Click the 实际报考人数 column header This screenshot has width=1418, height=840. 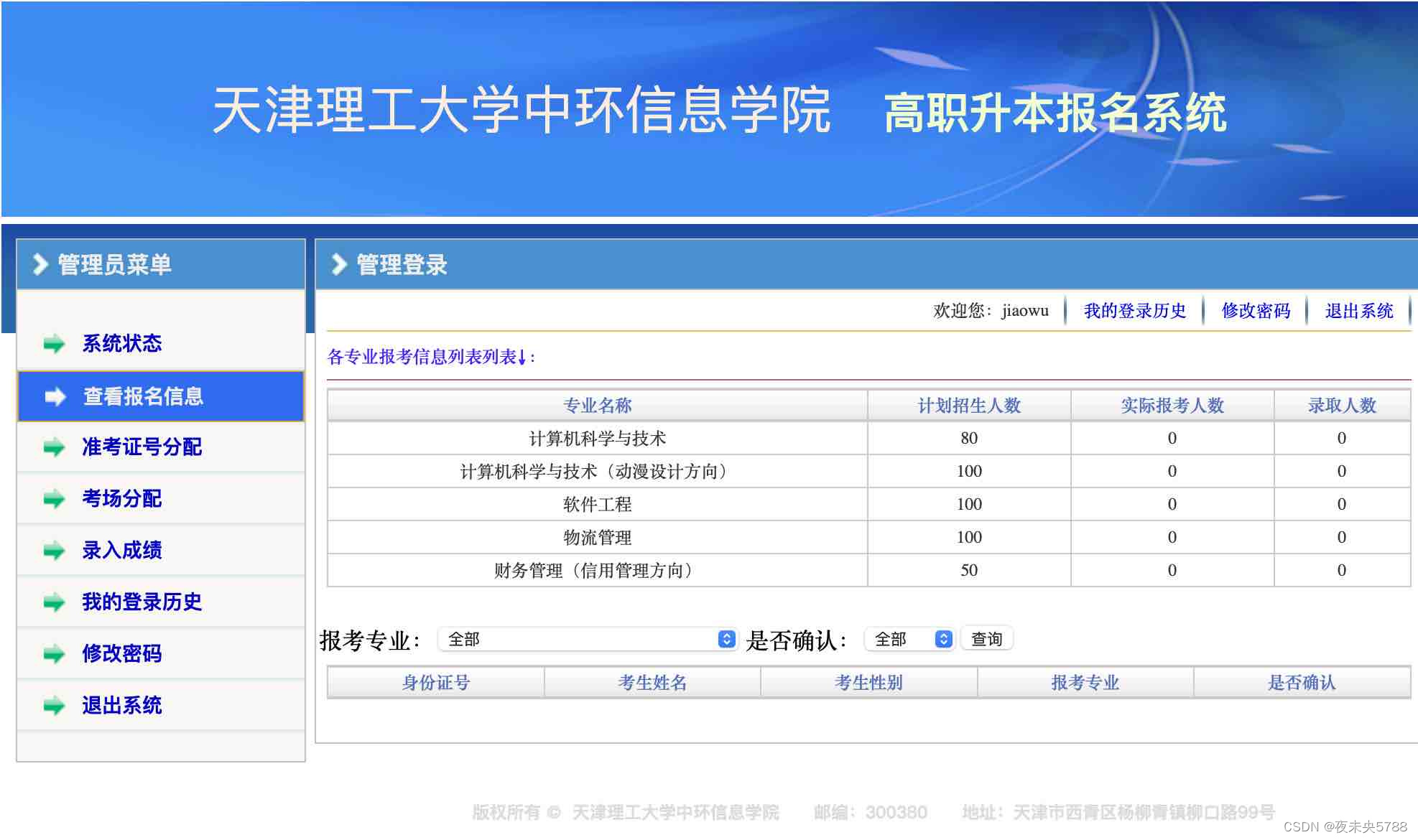click(1172, 406)
